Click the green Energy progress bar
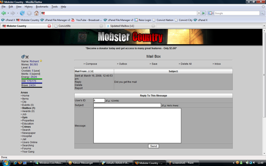 point(31,79)
